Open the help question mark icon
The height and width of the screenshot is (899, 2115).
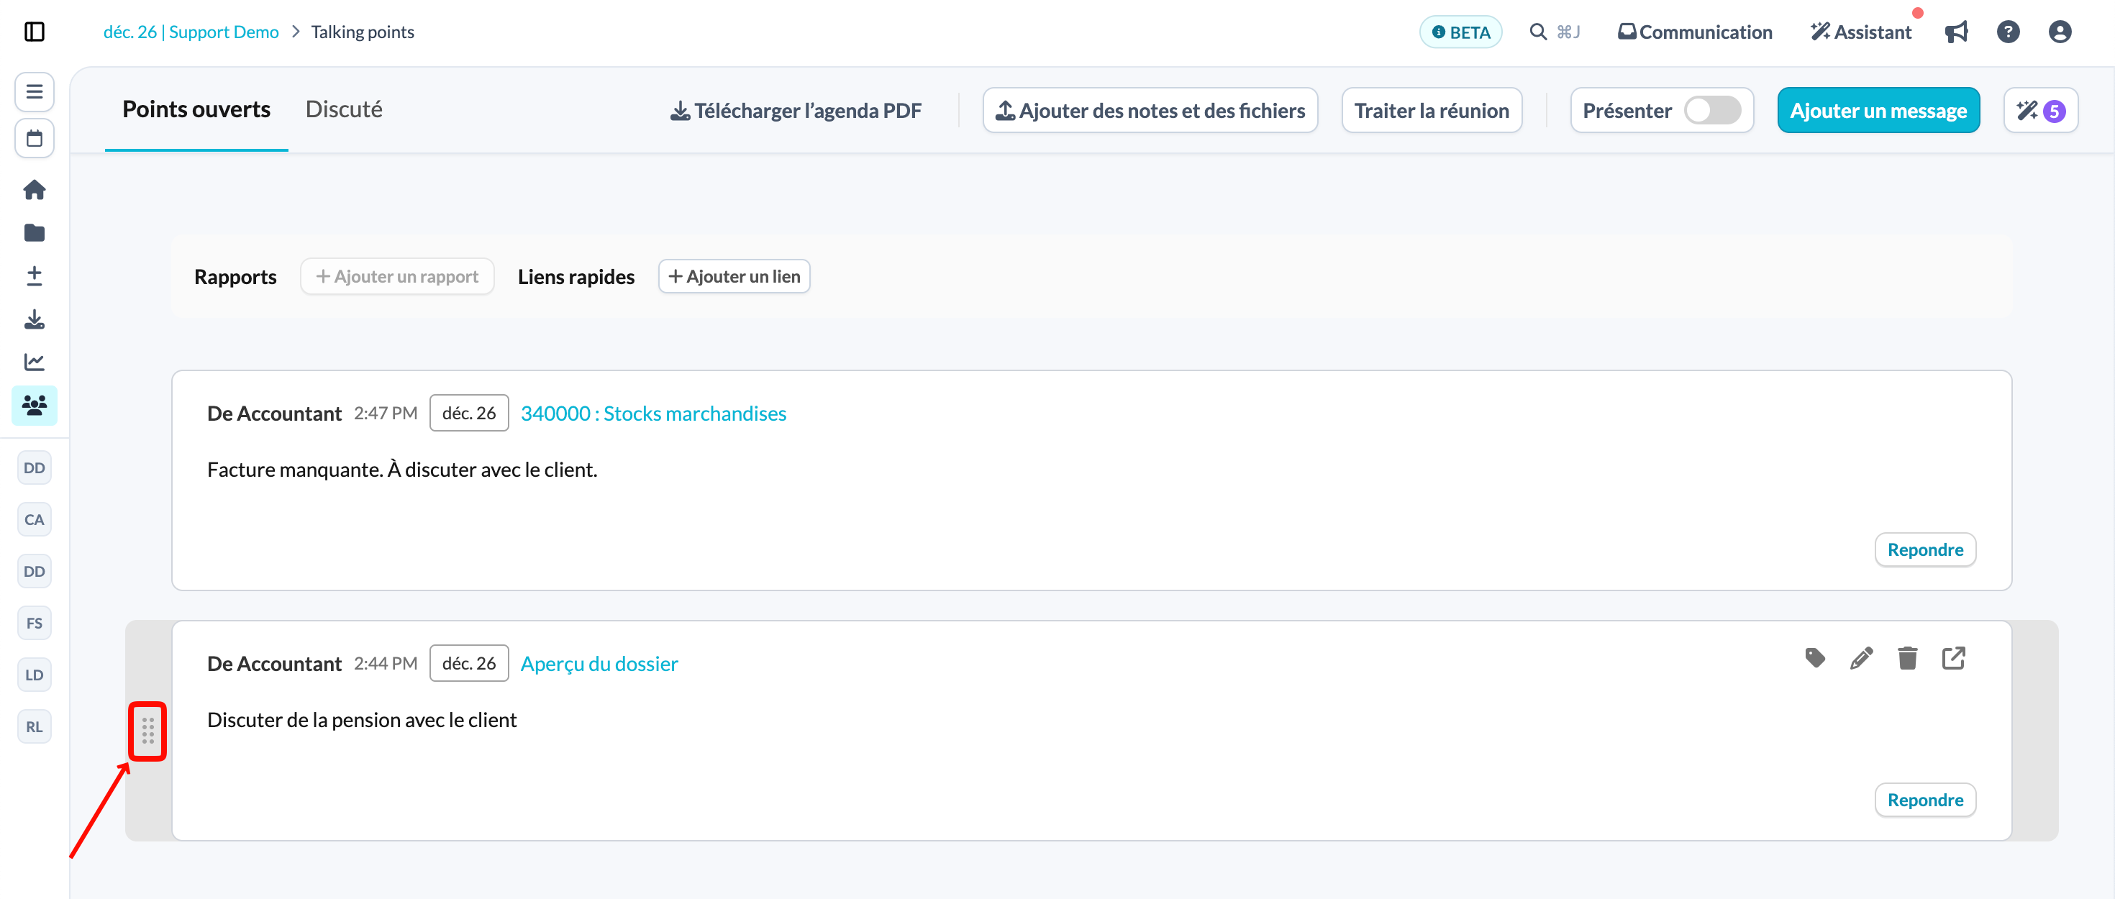[x=2007, y=32]
